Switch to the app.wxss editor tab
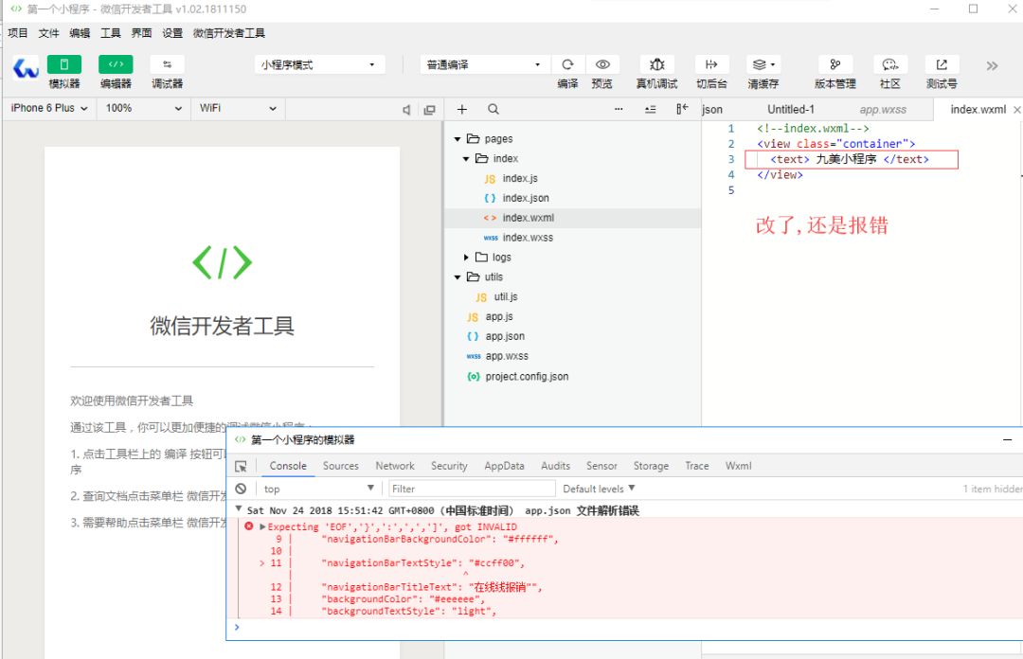 (x=883, y=109)
